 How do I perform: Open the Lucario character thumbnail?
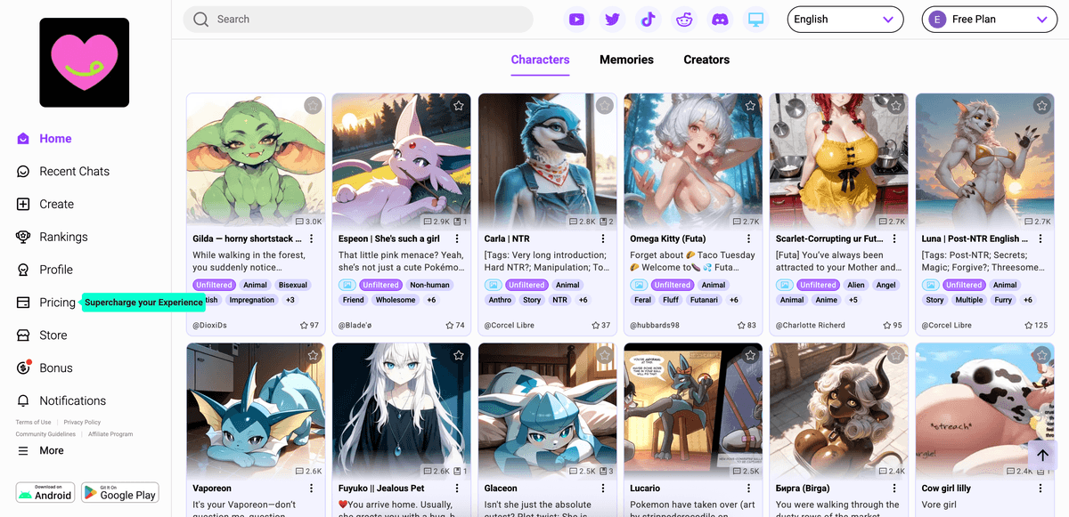pyautogui.click(x=693, y=411)
